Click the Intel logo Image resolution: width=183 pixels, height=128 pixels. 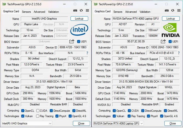[x=79, y=30]
